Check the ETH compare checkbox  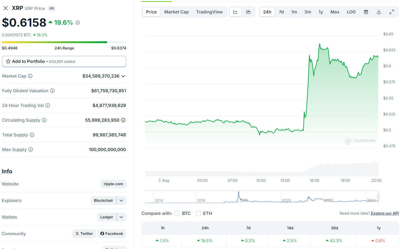[x=198, y=213]
